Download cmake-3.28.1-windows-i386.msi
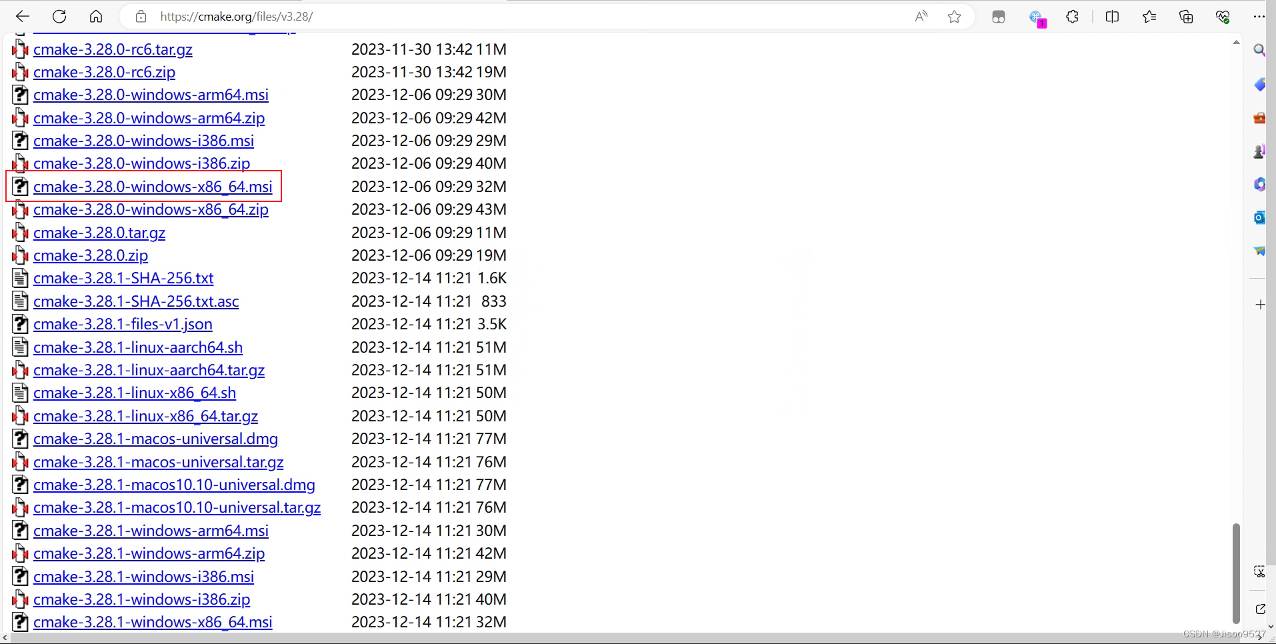The width and height of the screenshot is (1276, 644). click(143, 577)
